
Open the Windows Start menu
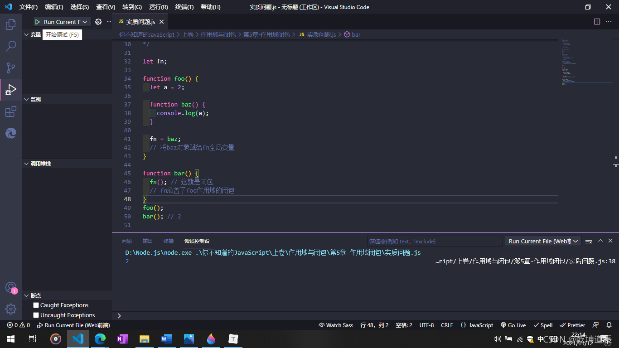(x=11, y=339)
